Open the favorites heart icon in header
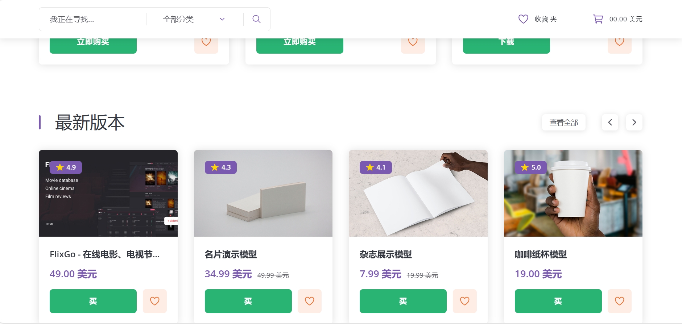 (x=523, y=19)
